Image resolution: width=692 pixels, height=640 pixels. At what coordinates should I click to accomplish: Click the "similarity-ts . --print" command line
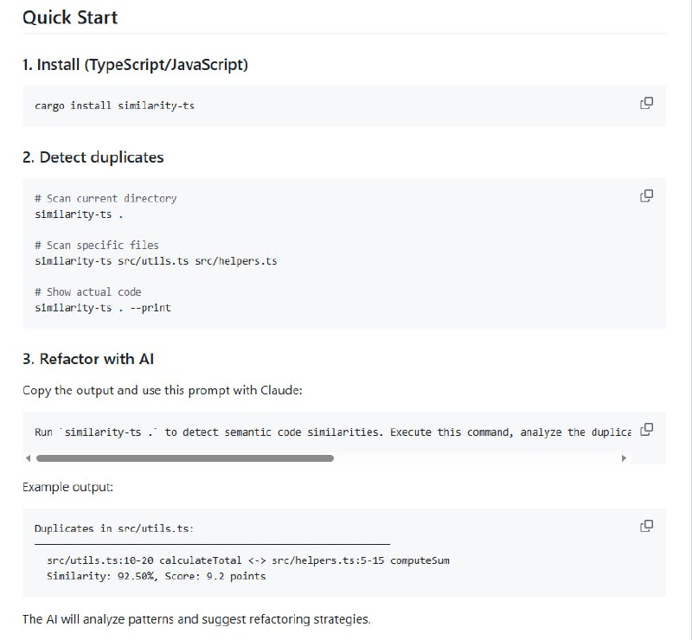tap(103, 307)
